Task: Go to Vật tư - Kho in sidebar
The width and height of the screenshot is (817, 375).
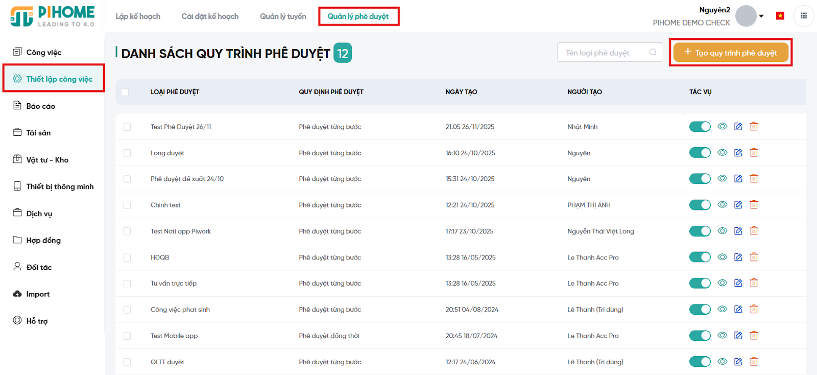Action: (47, 160)
